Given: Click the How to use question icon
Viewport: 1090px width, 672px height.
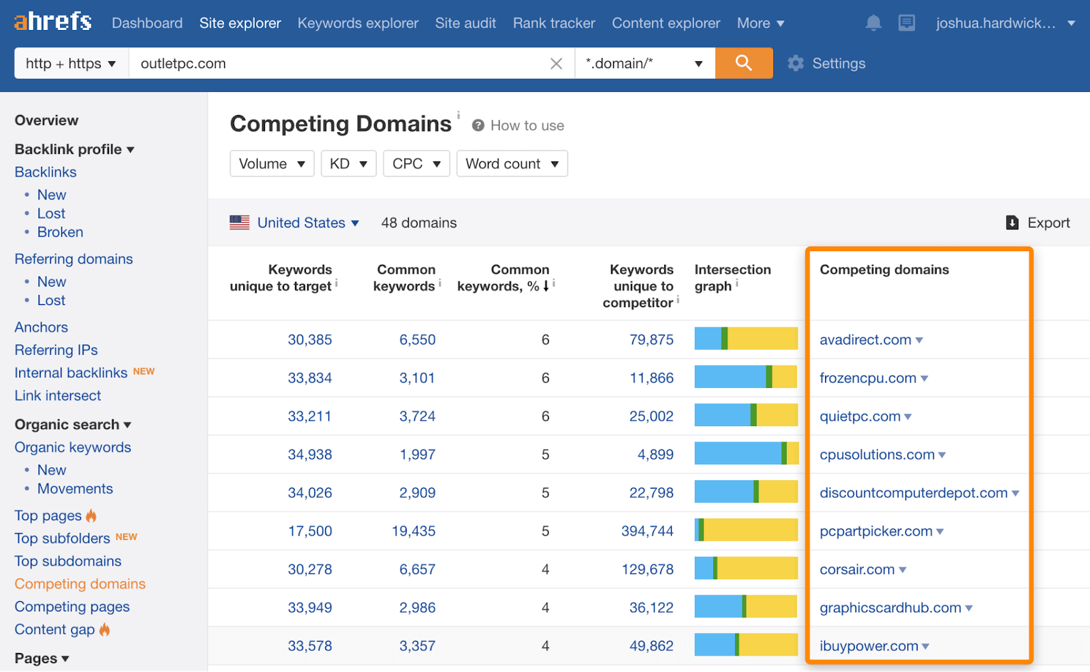Looking at the screenshot, I should [x=478, y=125].
